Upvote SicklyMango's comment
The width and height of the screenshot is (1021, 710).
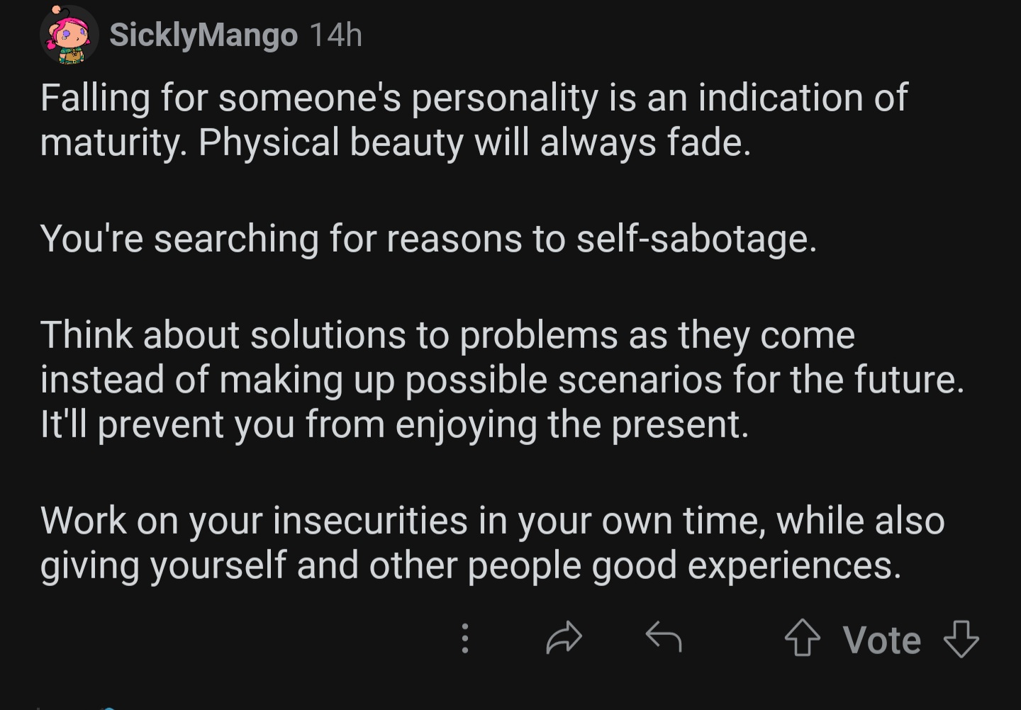(803, 638)
